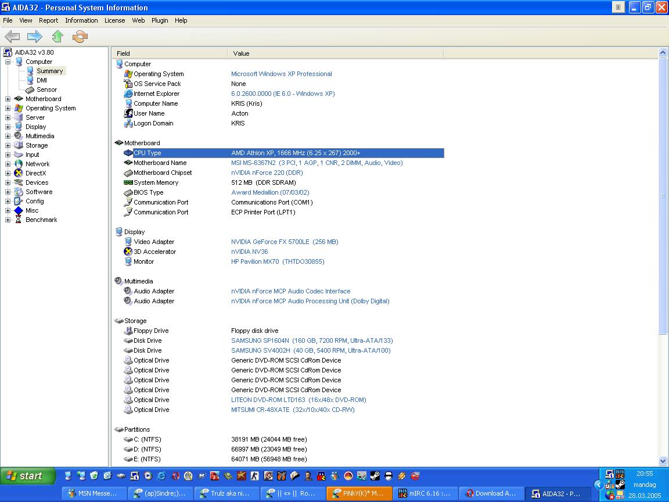The width and height of the screenshot is (669, 502).
Task: Click the Field column header
Action: point(170,53)
